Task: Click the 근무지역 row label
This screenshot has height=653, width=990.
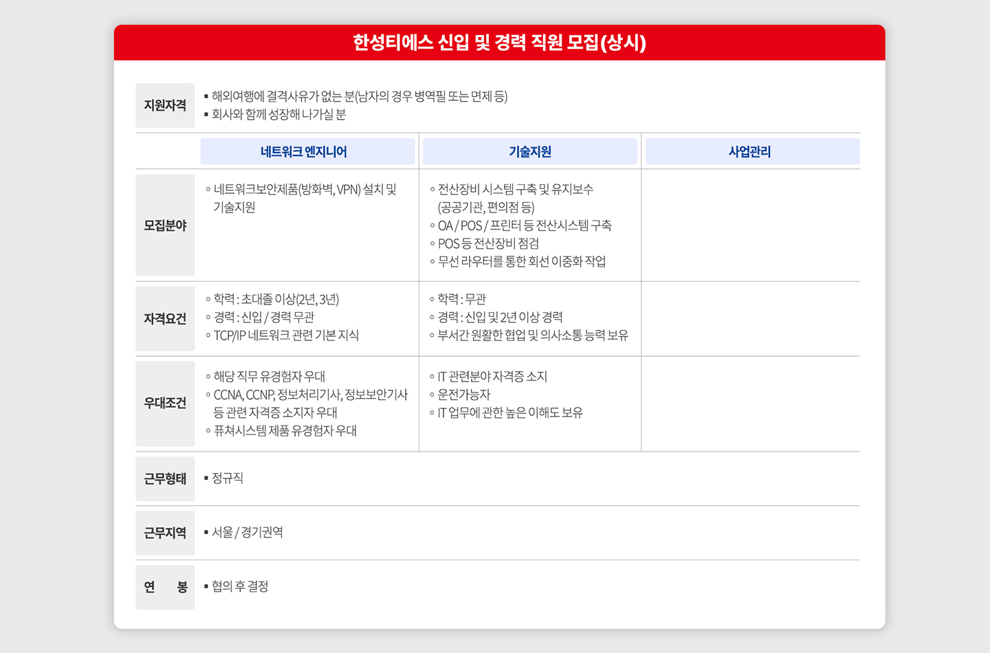Action: (165, 533)
